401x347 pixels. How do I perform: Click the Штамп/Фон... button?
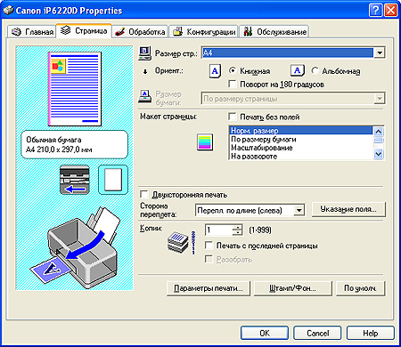tap(292, 288)
